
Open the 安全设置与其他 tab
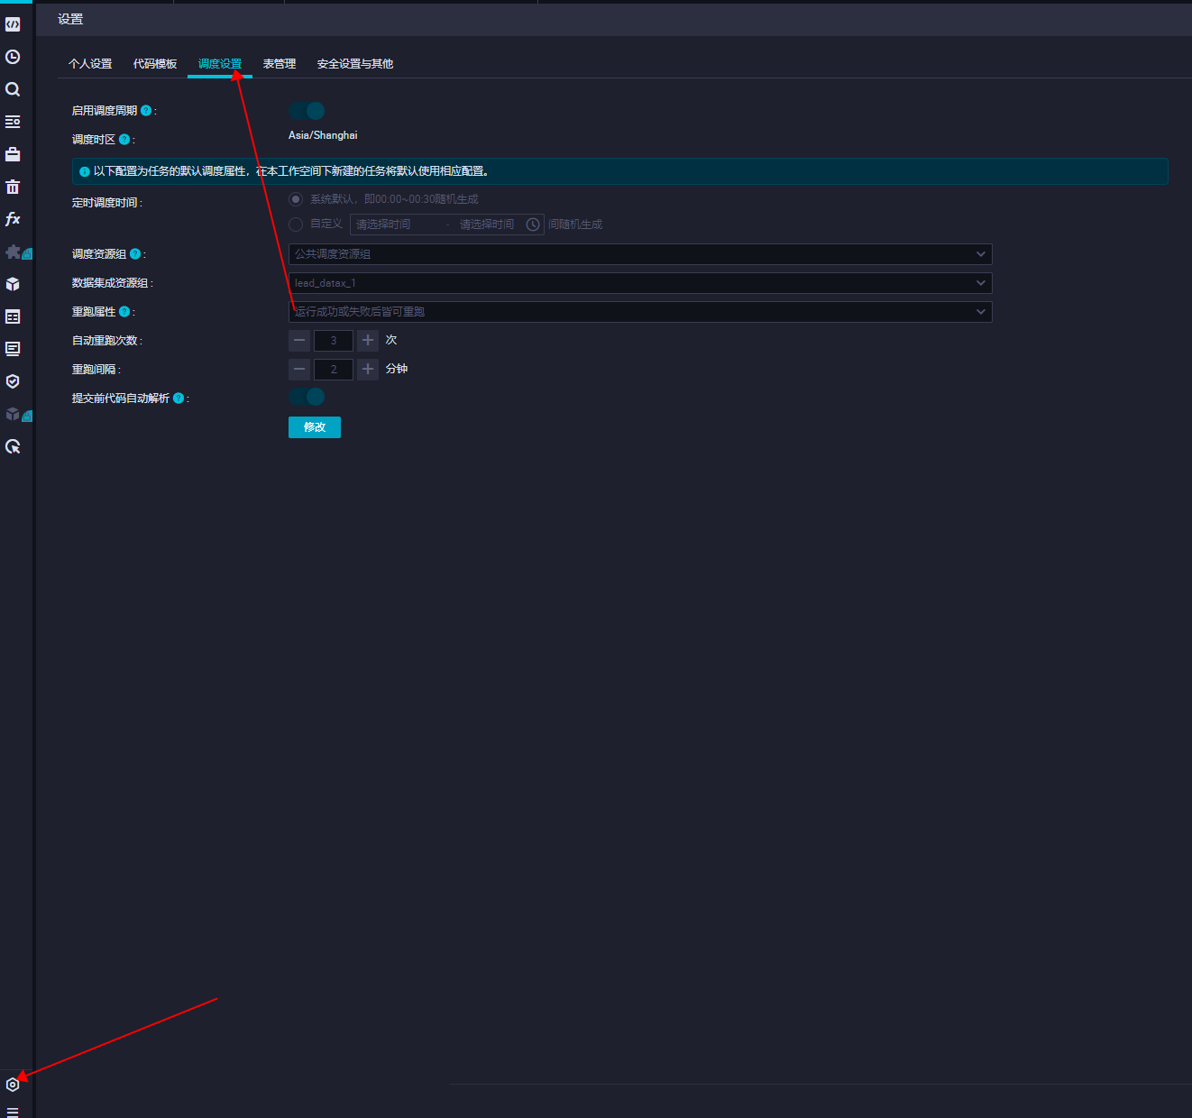click(x=355, y=64)
